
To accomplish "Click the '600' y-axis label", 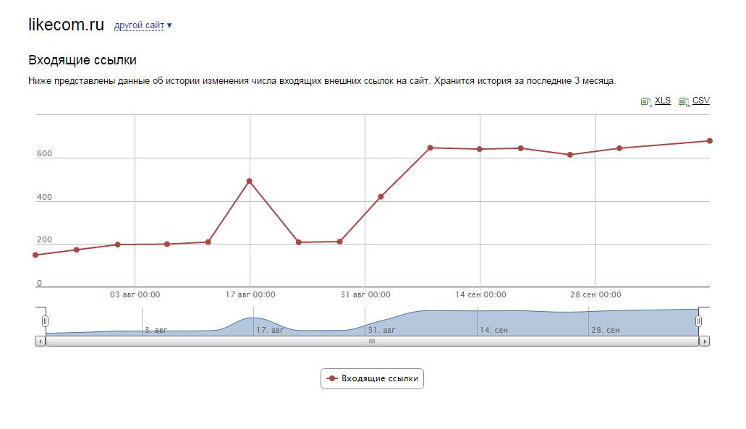I will (44, 153).
